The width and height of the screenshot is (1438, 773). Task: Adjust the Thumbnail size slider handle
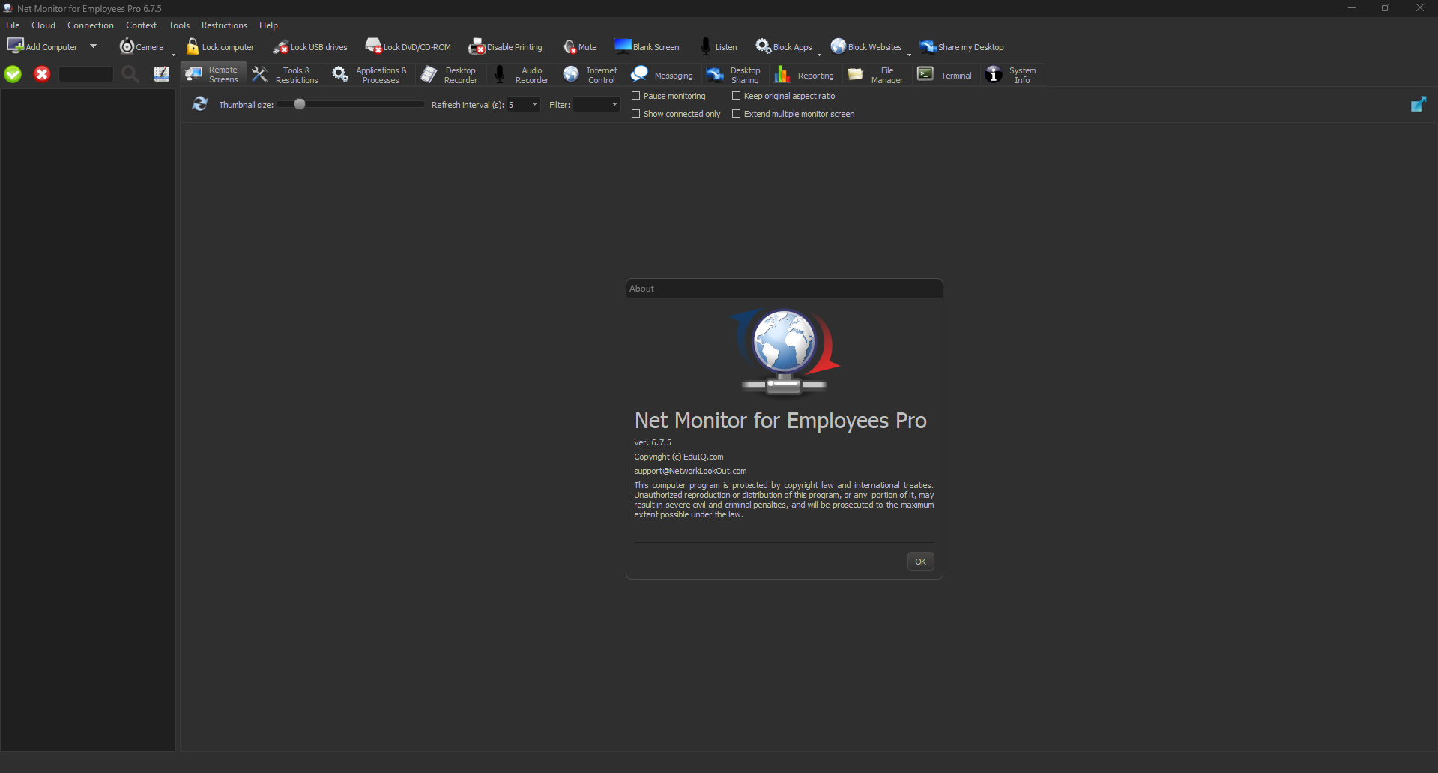(x=300, y=104)
